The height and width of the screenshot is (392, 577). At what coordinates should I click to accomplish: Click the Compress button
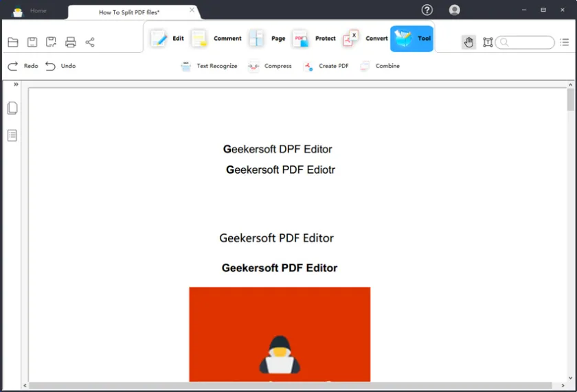point(270,67)
